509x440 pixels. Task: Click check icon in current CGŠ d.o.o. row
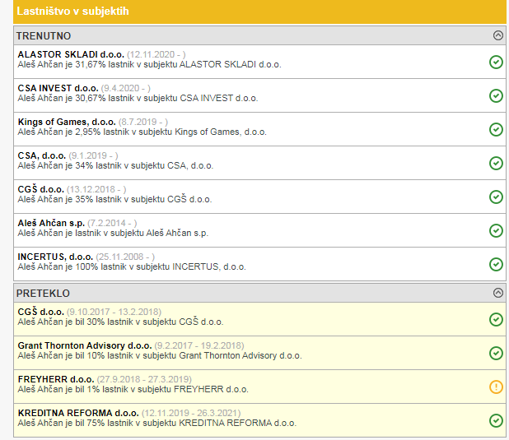496,197
